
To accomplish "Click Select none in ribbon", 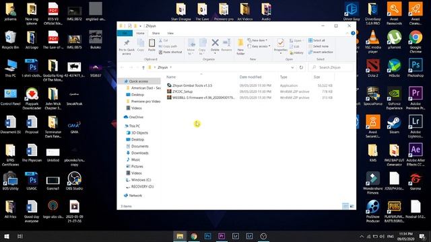I will tap(319, 46).
